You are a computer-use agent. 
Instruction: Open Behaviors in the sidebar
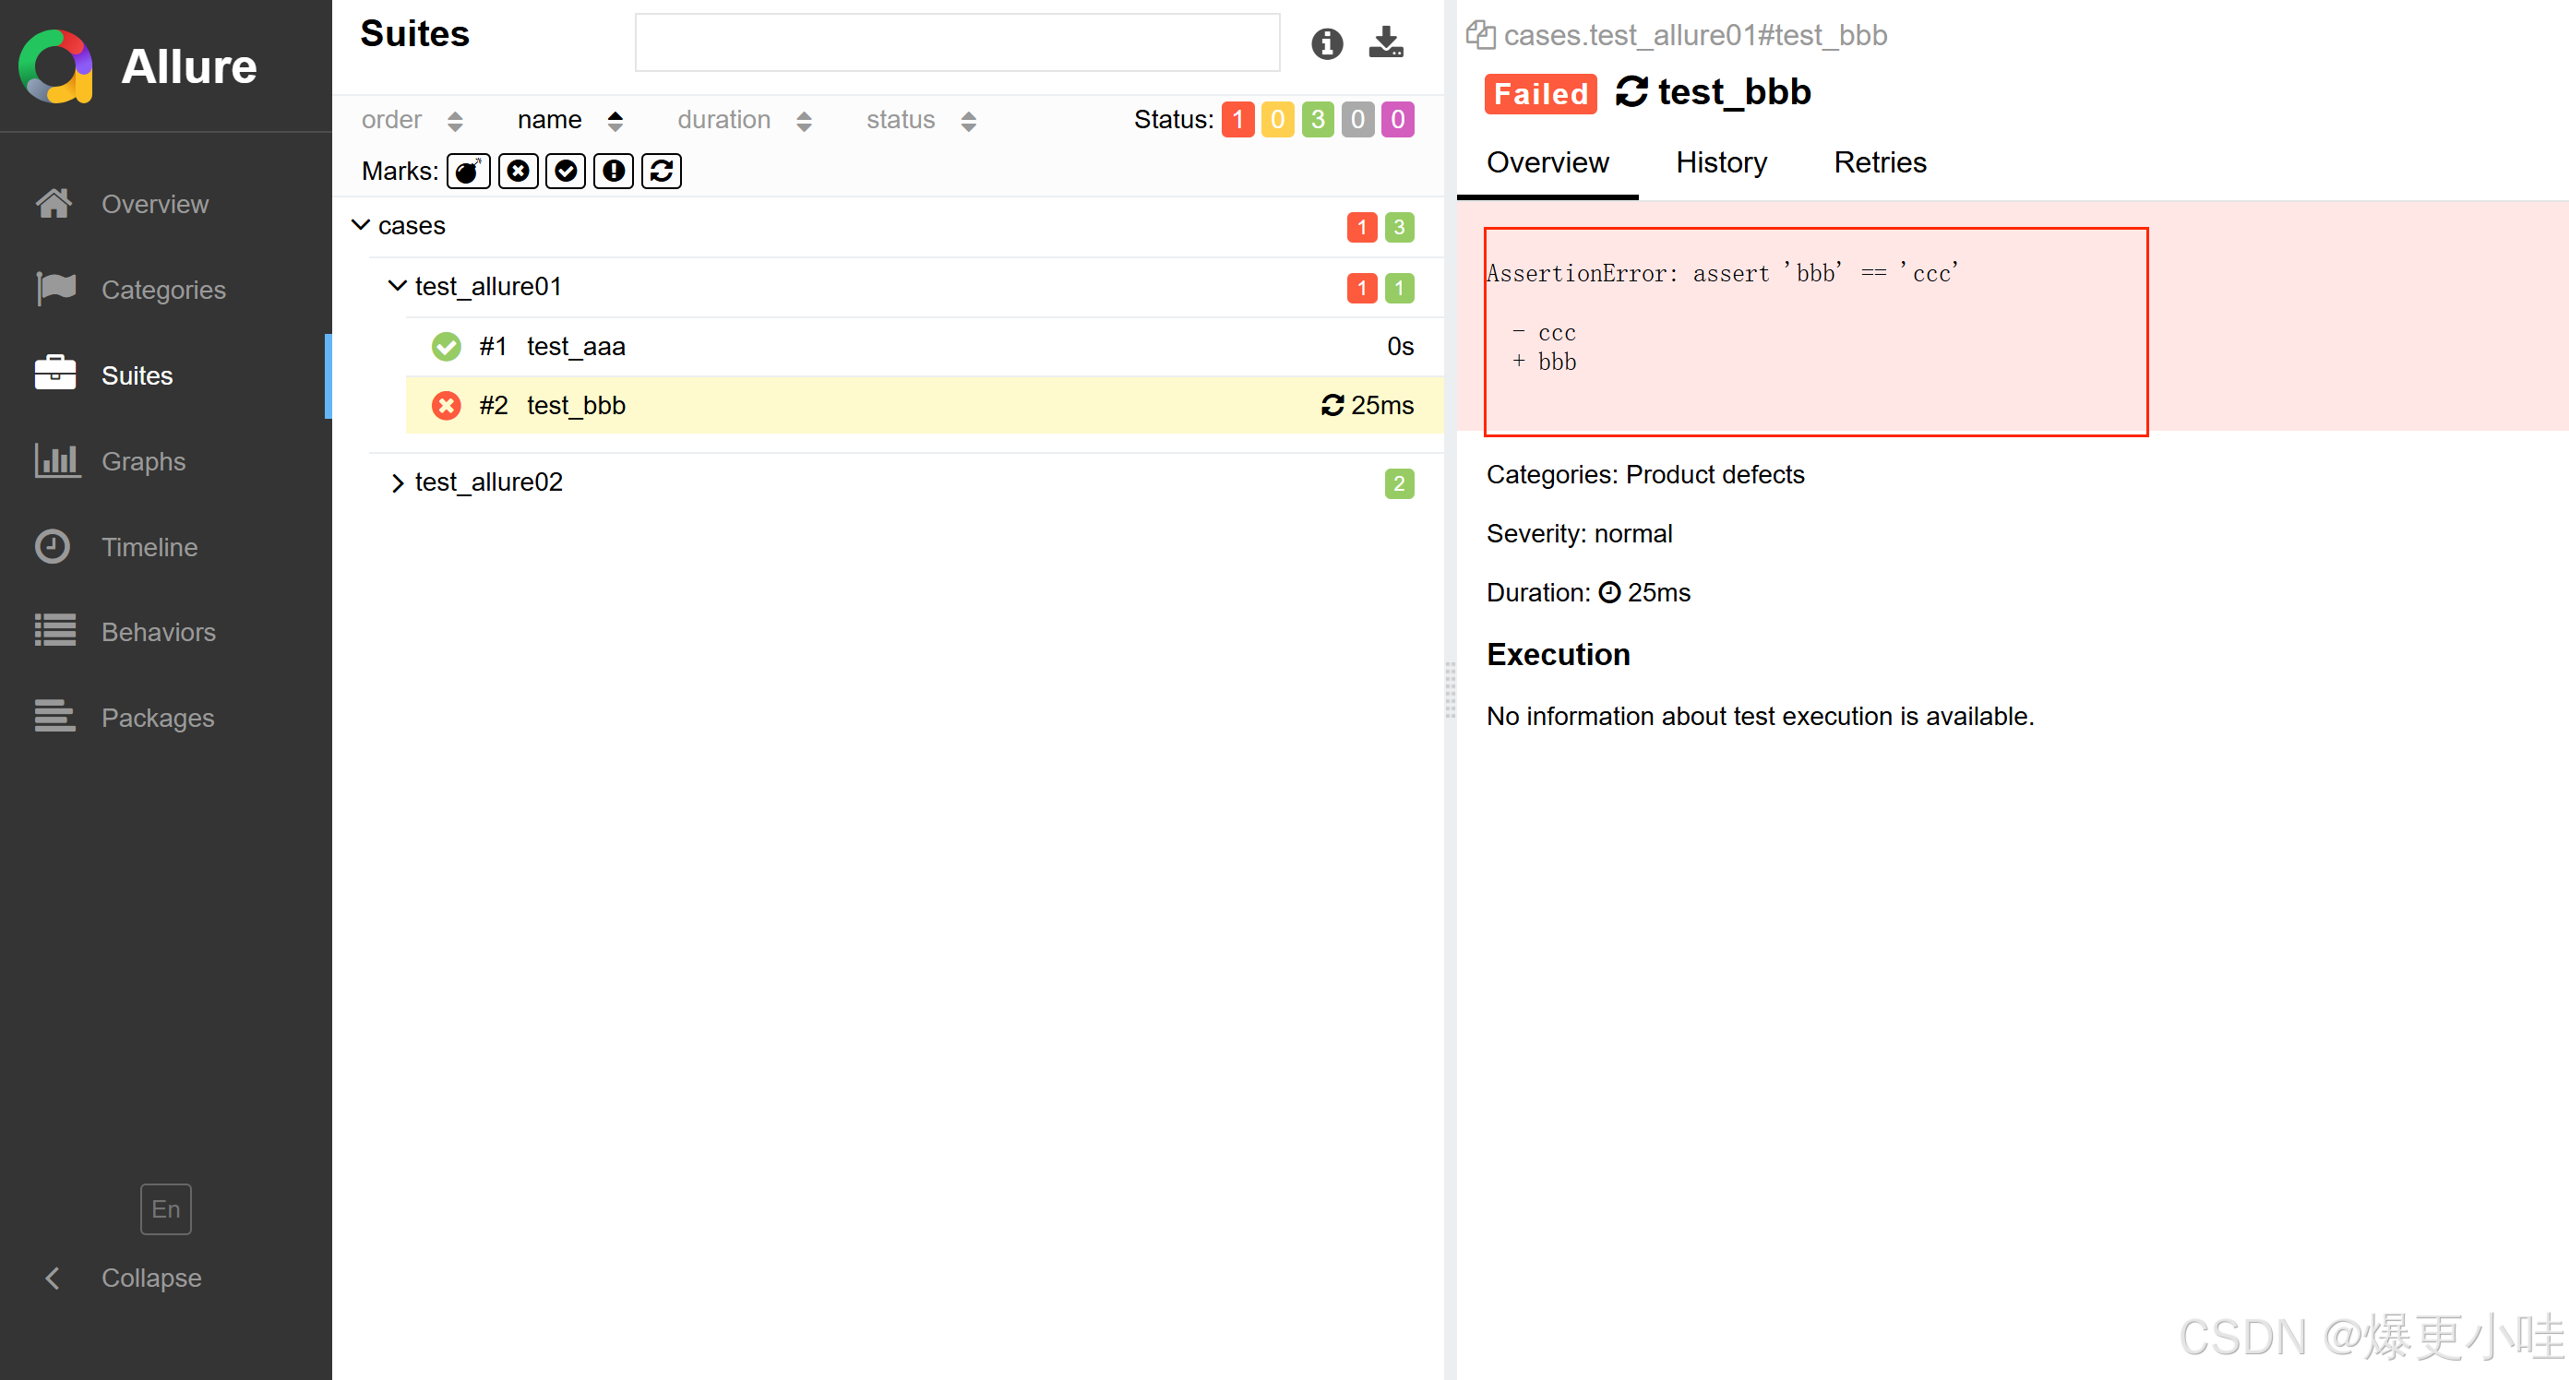[x=158, y=632]
